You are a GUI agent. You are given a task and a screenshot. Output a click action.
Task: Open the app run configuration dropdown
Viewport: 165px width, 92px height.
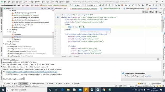pyautogui.click(x=78, y=5)
